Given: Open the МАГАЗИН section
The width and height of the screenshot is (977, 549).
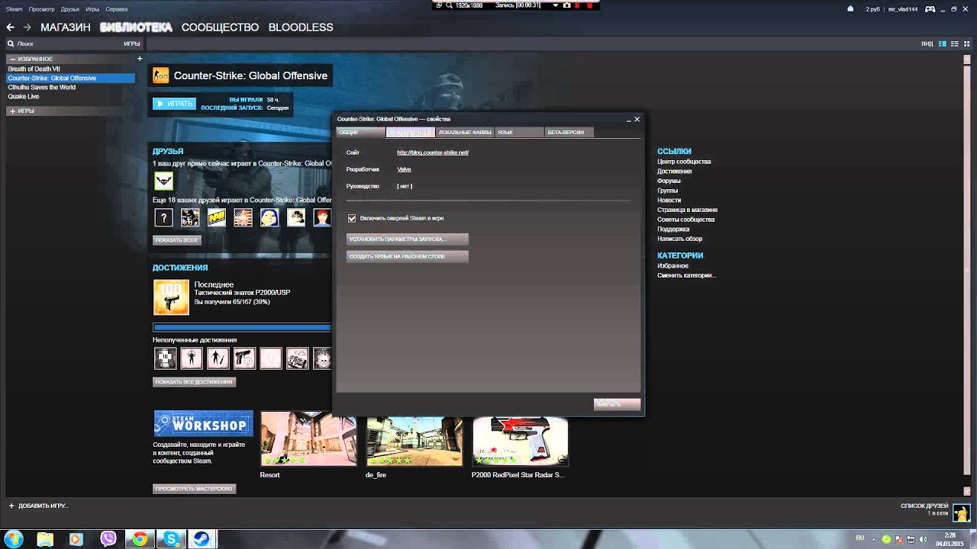Looking at the screenshot, I should tap(66, 27).
